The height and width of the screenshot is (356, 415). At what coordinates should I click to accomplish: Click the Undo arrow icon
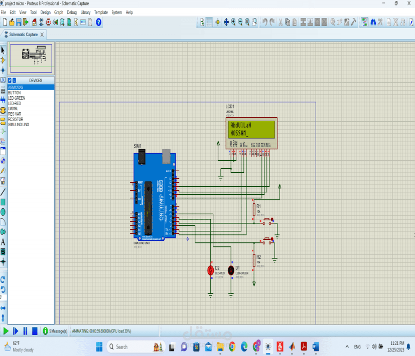click(265, 22)
